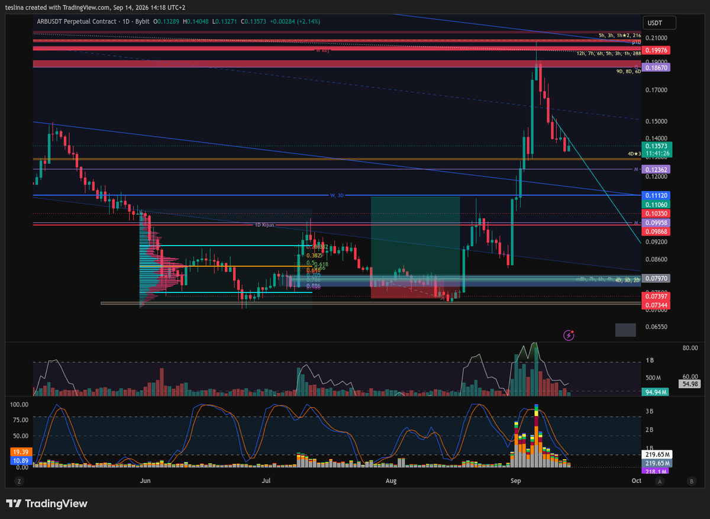Screen dimensions: 710x519
Task: Click the green 0.11060 price label
Action: (657, 204)
